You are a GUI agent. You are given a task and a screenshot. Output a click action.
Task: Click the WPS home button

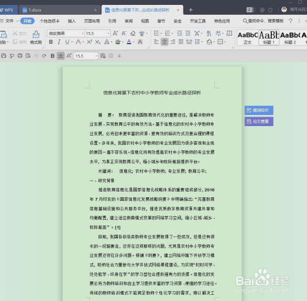[x=7, y=10]
